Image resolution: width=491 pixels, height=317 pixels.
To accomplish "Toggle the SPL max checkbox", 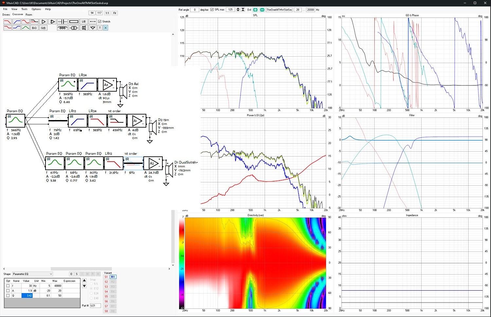I will (212, 10).
